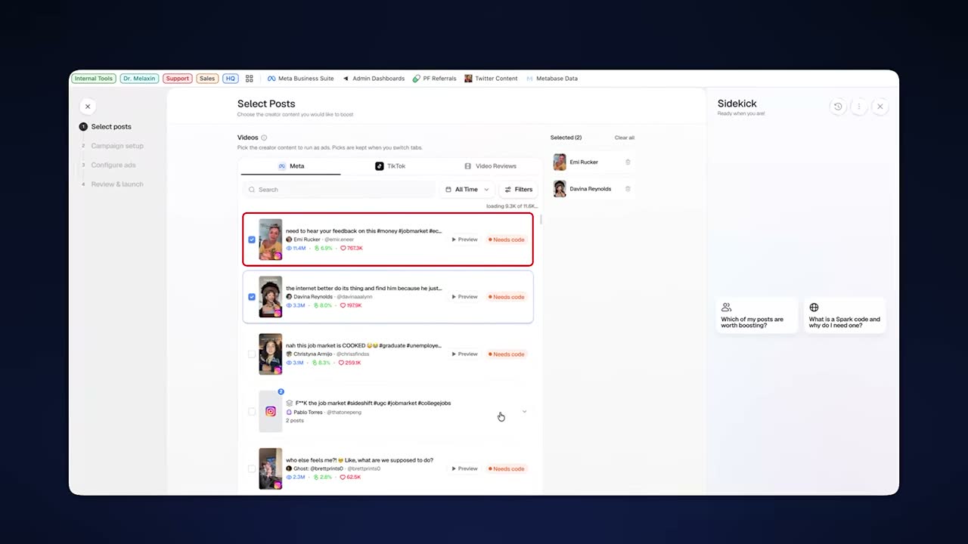Click the info icon beside Videos
968x544 pixels.
pyautogui.click(x=264, y=138)
